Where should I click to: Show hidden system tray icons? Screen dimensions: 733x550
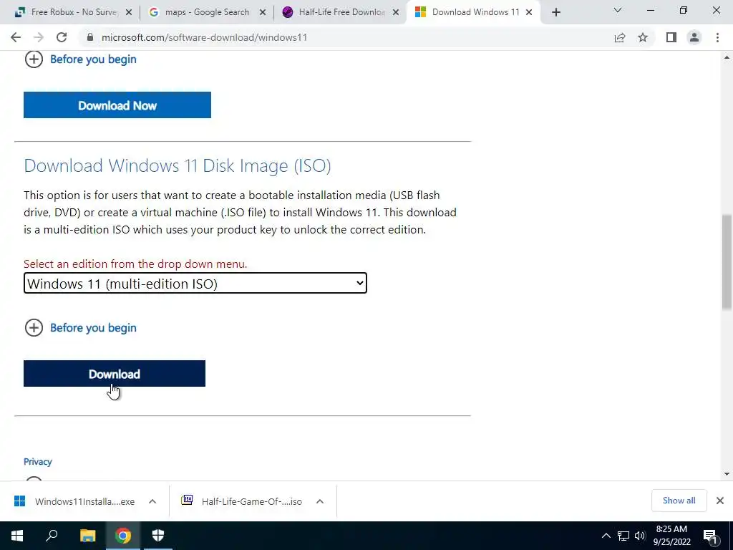[x=606, y=536]
